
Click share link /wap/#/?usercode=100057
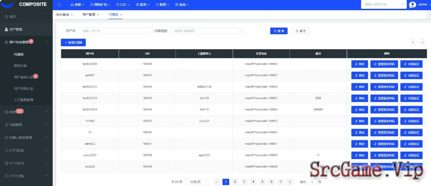[x=261, y=75]
